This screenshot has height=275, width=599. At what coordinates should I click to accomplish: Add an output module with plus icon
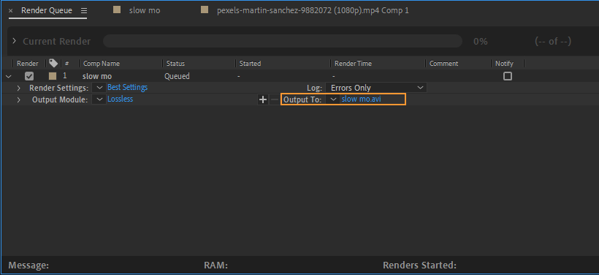(263, 99)
